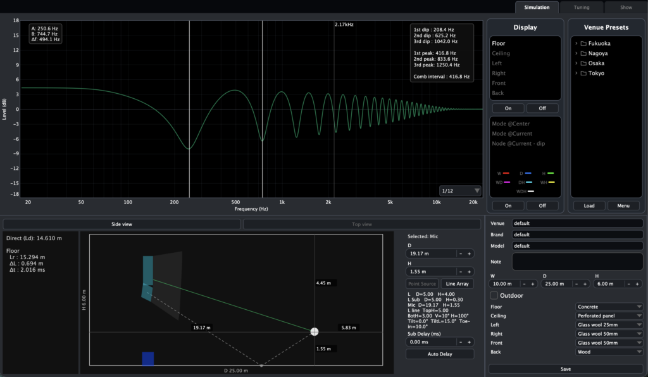The image size is (648, 377).
Task: Decrease room width W with minus
Action: click(x=524, y=284)
